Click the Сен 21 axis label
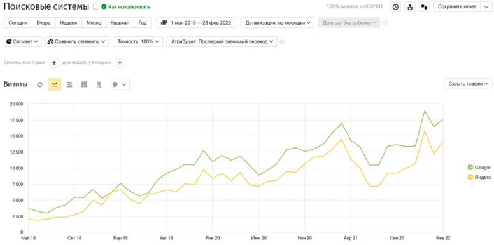Image resolution: width=494 pixels, height=245 pixels. click(x=397, y=238)
